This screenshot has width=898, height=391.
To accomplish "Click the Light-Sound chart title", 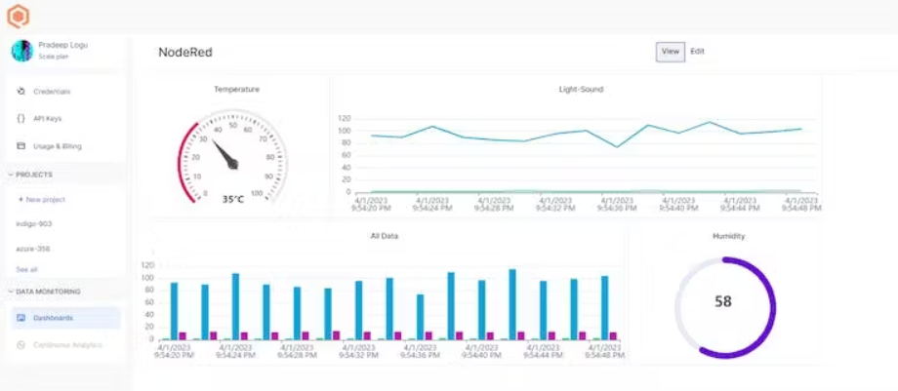I will point(581,90).
